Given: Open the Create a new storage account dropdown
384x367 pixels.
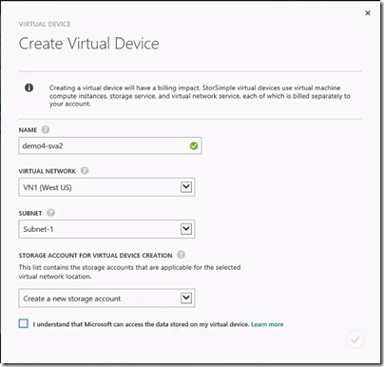Looking at the screenshot, I should pyautogui.click(x=106, y=299).
